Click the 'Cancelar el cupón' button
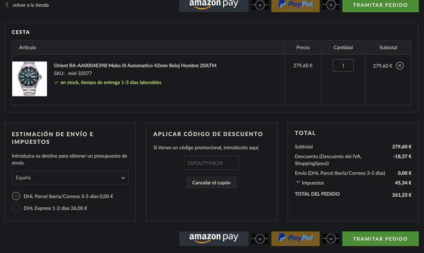The height and width of the screenshot is (253, 424). (211, 183)
